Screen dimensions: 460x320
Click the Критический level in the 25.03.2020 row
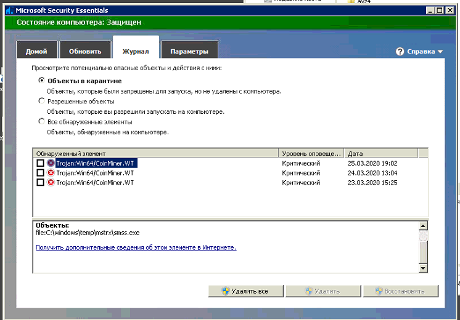point(301,163)
